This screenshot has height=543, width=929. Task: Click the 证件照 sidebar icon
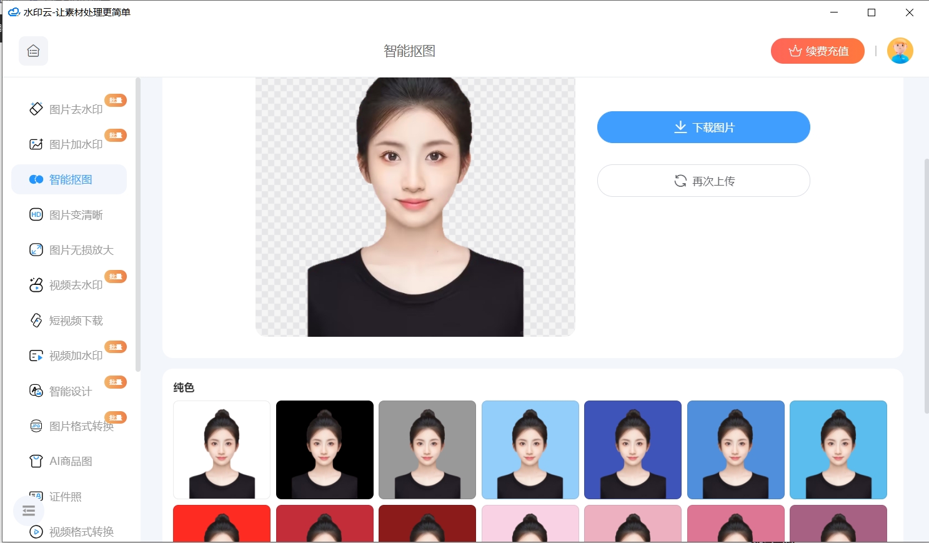coord(36,496)
